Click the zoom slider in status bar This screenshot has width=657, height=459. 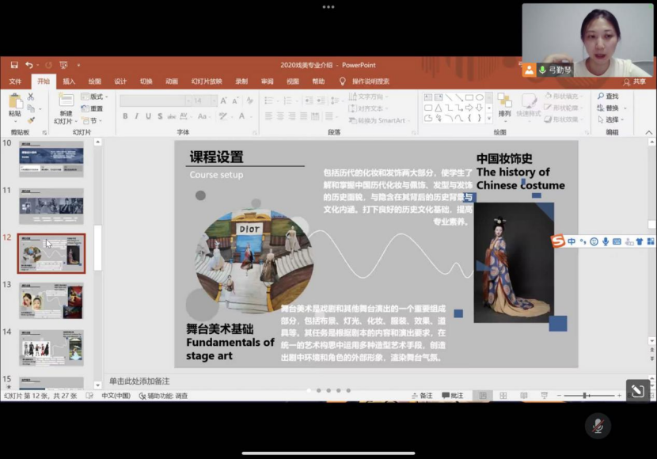click(x=586, y=396)
